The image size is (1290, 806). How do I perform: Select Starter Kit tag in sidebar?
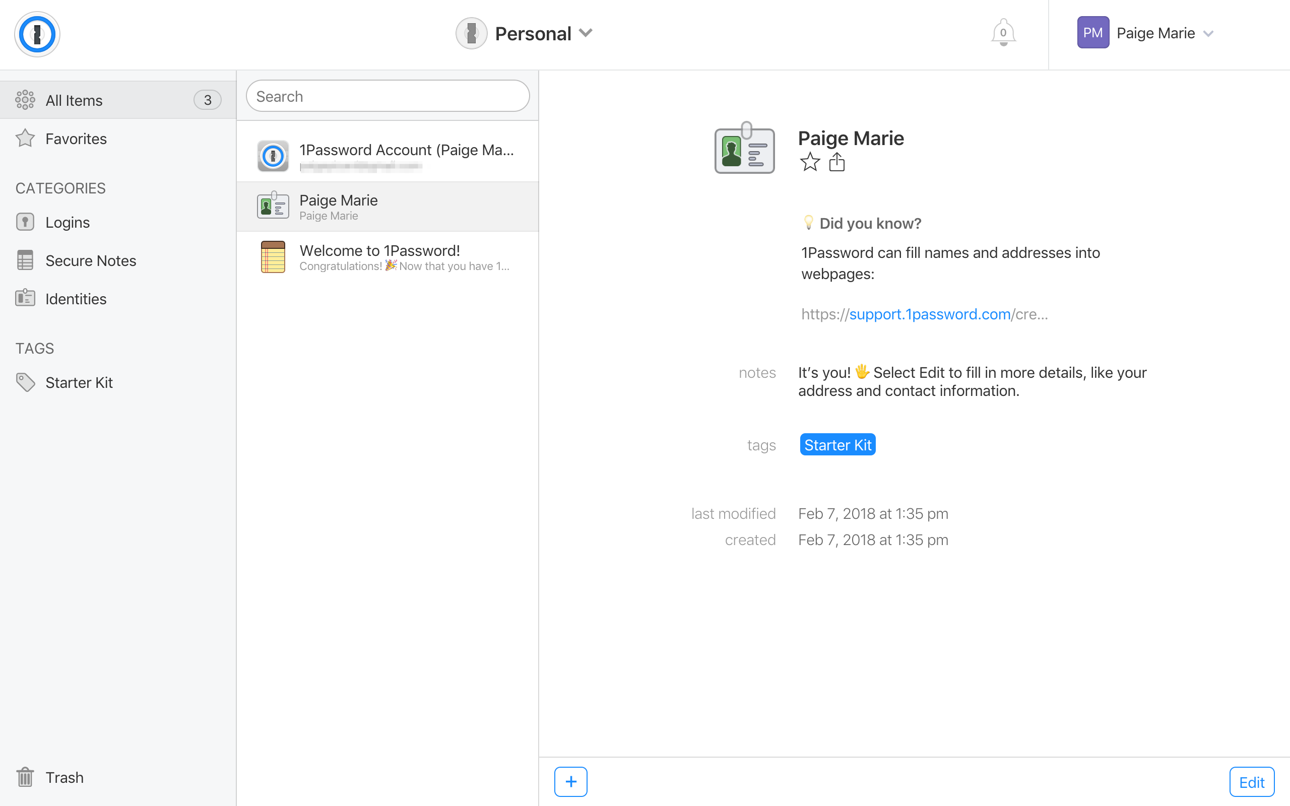coord(79,382)
